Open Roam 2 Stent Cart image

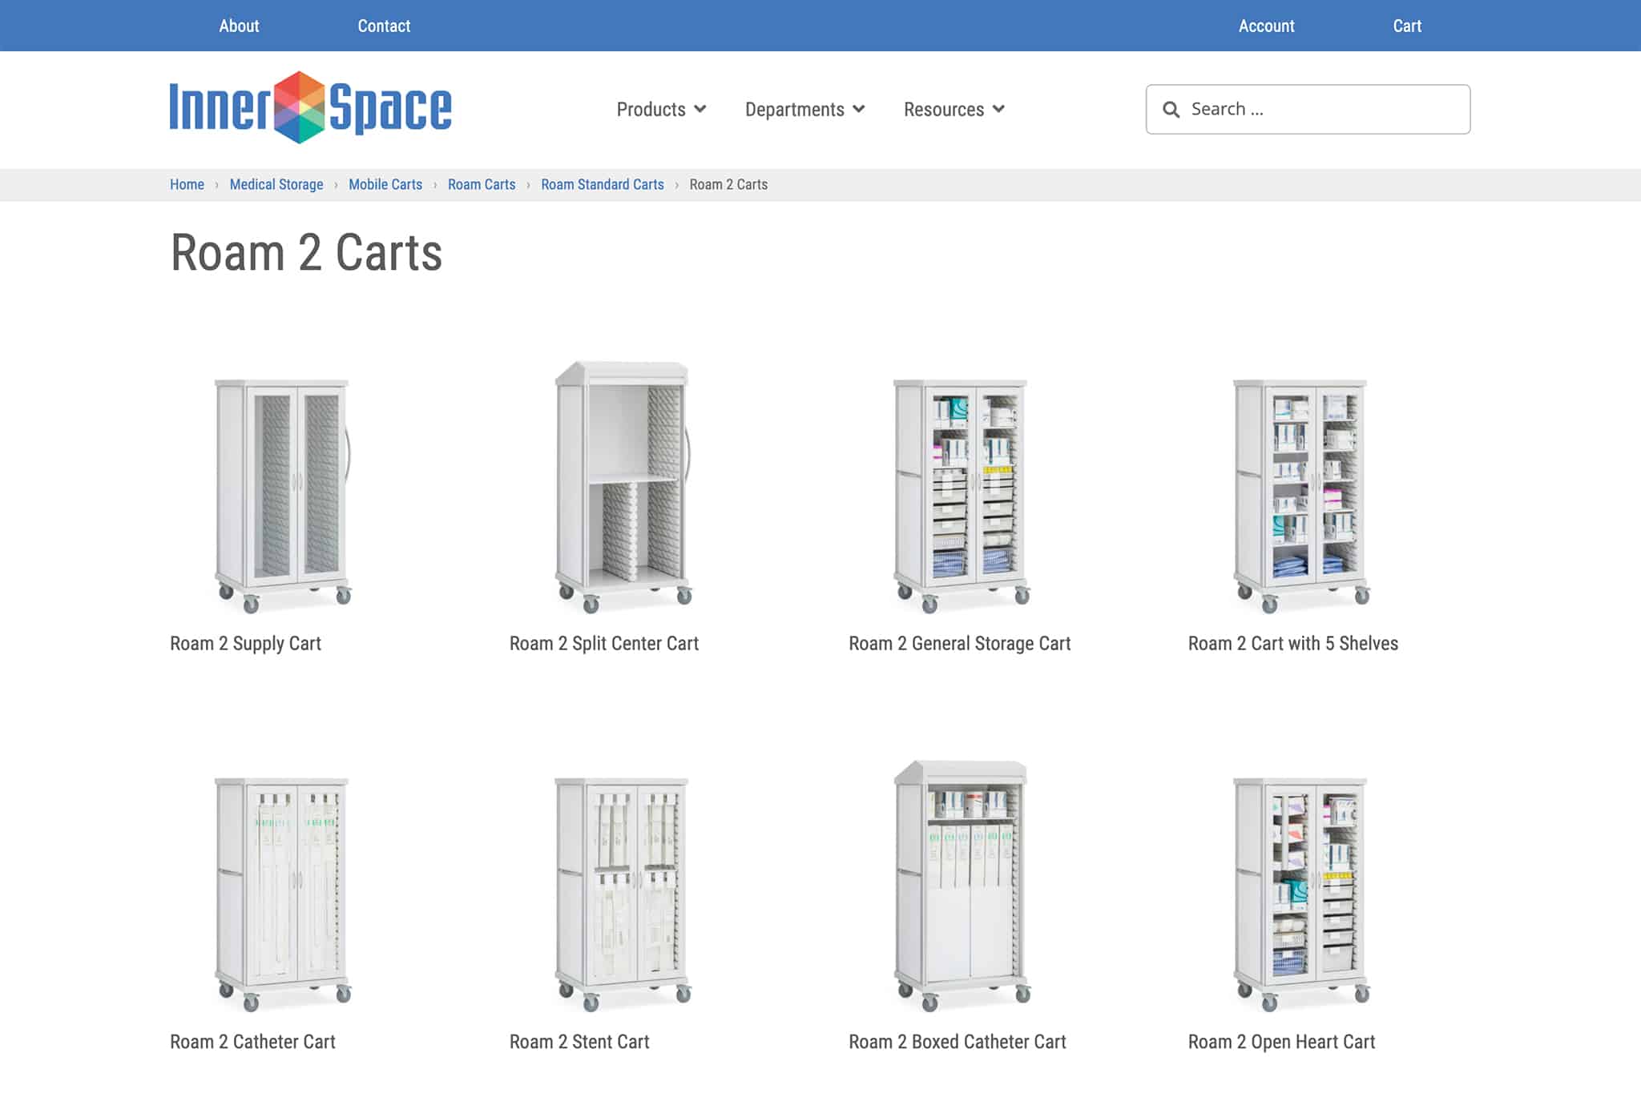pos(623,894)
